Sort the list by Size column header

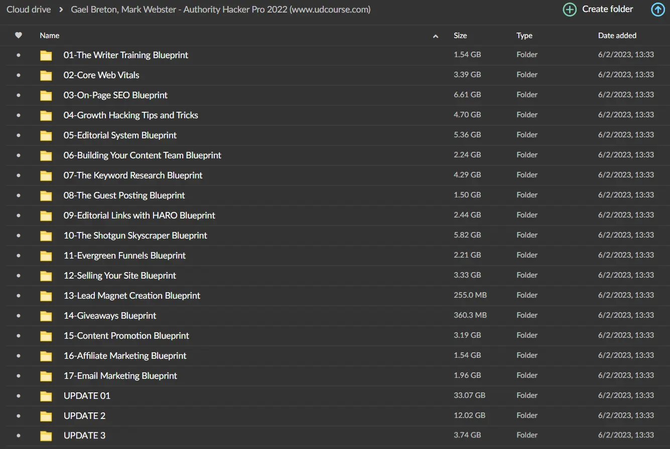(460, 36)
